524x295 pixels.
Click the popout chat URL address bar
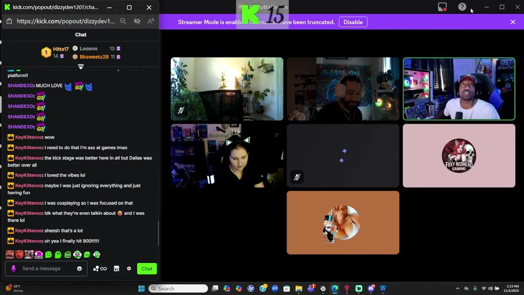tap(65, 21)
